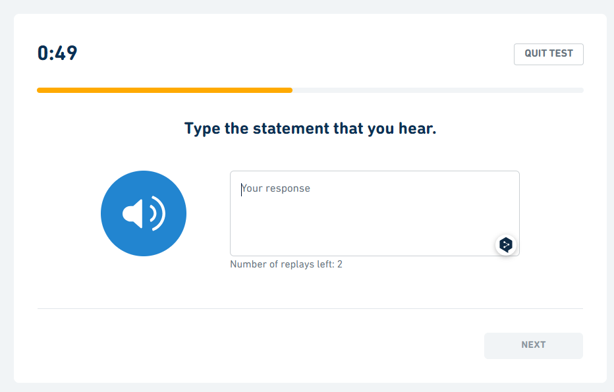
Task: Click the seconds digits of the timer
Action: (67, 53)
